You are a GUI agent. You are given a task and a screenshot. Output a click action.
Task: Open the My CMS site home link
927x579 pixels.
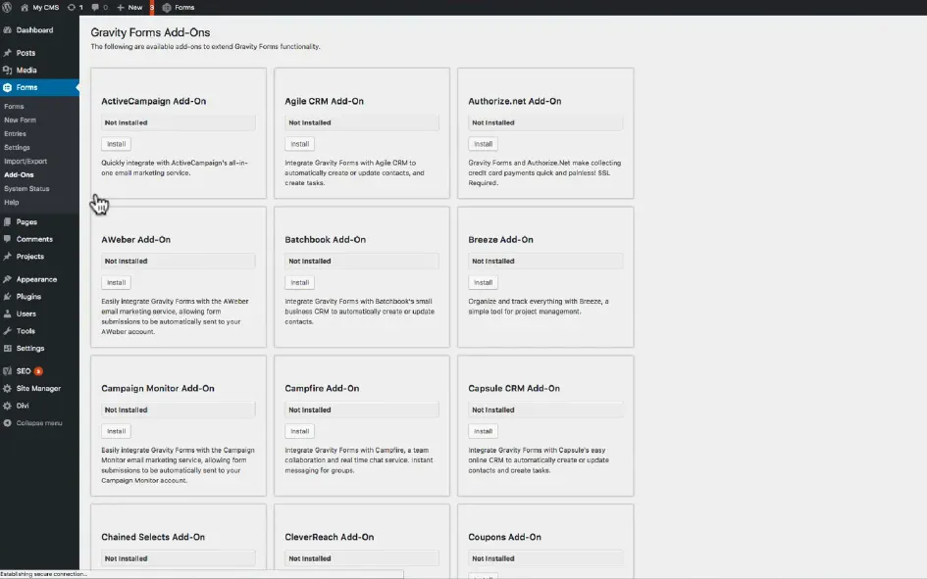[x=38, y=7]
